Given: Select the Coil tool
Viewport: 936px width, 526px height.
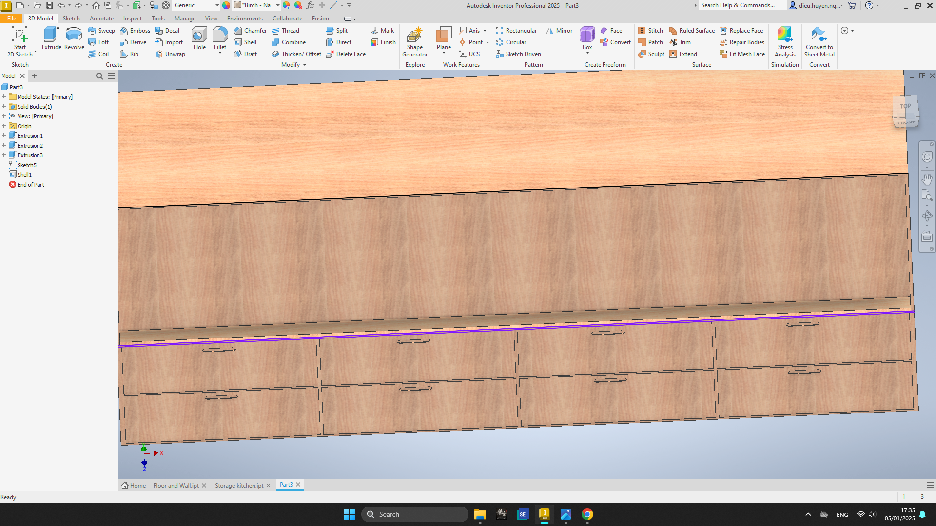Looking at the screenshot, I should [x=98, y=54].
